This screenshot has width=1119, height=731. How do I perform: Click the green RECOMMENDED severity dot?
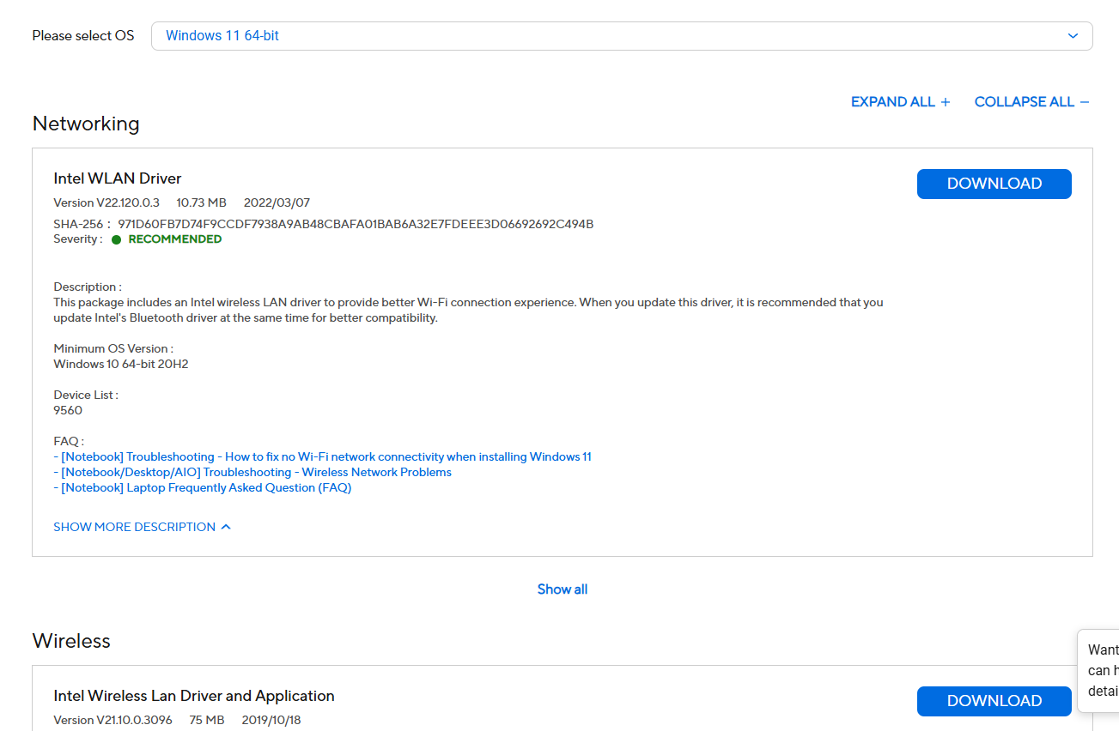click(x=116, y=240)
